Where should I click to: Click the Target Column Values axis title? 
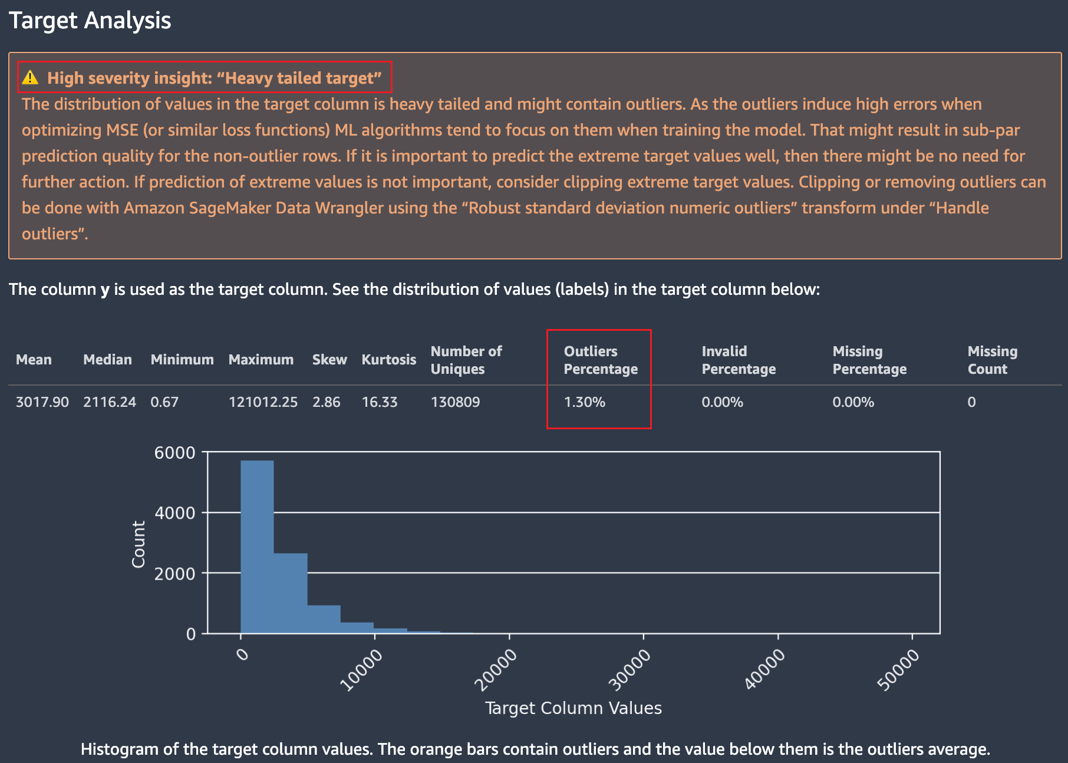tap(573, 708)
